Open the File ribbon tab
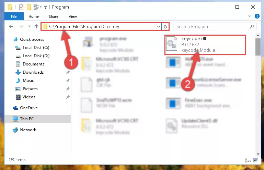This screenshot has height=170, width=264. click(x=14, y=16)
